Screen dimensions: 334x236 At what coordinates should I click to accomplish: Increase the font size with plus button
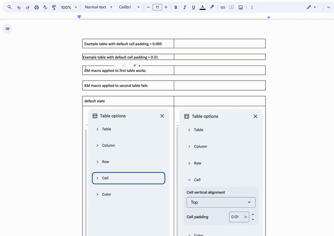(x=166, y=7)
